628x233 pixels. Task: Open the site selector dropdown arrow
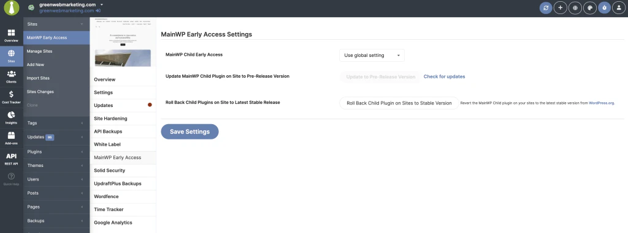point(102,5)
